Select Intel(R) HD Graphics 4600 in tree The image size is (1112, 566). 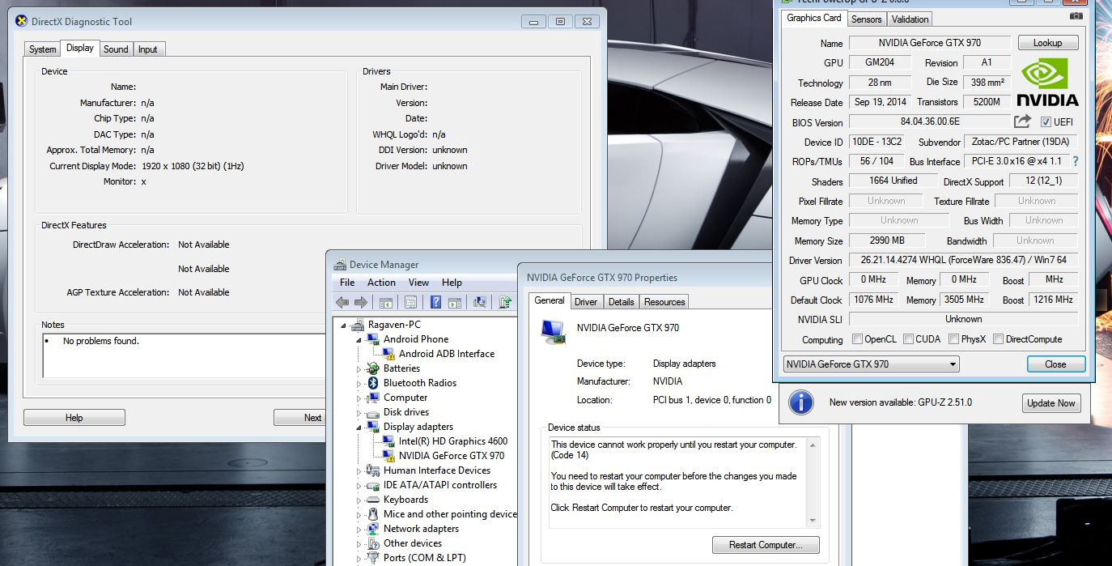click(x=453, y=441)
